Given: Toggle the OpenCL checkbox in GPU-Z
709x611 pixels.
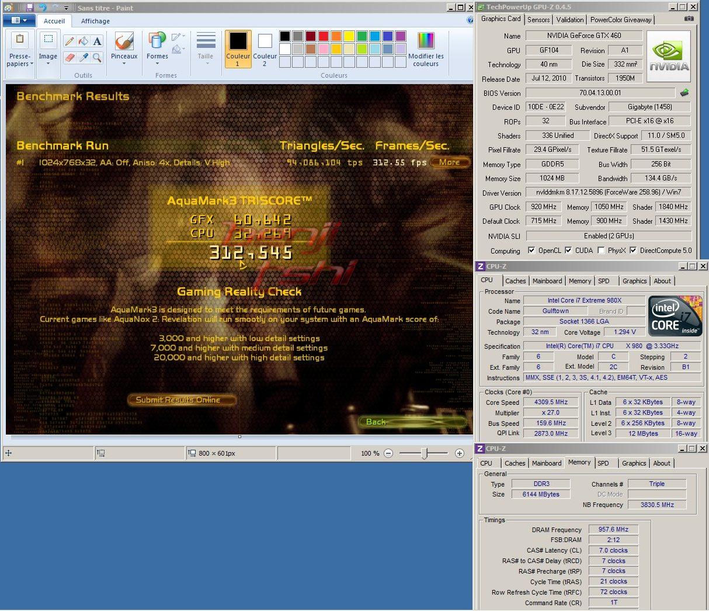Looking at the screenshot, I should point(531,250).
